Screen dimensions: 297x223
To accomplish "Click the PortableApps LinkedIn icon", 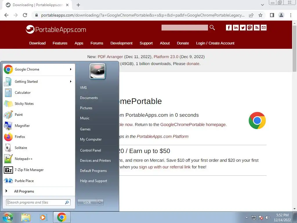I will pyautogui.click(x=236, y=28).
